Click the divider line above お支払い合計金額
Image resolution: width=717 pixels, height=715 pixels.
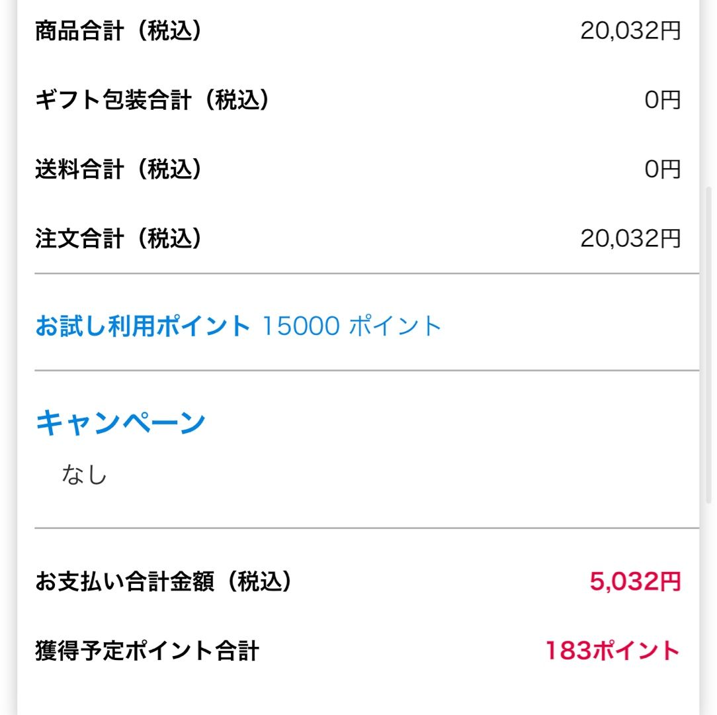tap(366, 528)
